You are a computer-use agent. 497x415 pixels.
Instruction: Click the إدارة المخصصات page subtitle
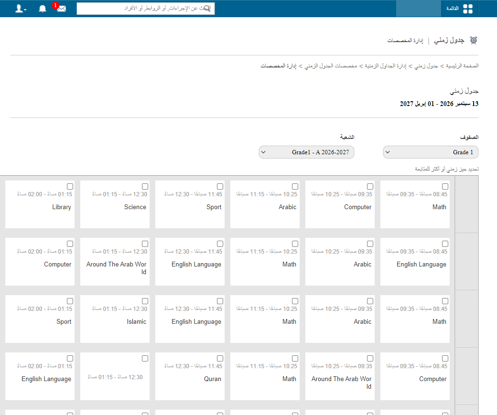[405, 41]
